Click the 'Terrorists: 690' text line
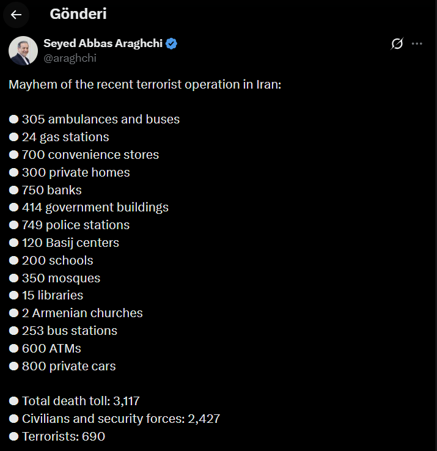 (64, 436)
